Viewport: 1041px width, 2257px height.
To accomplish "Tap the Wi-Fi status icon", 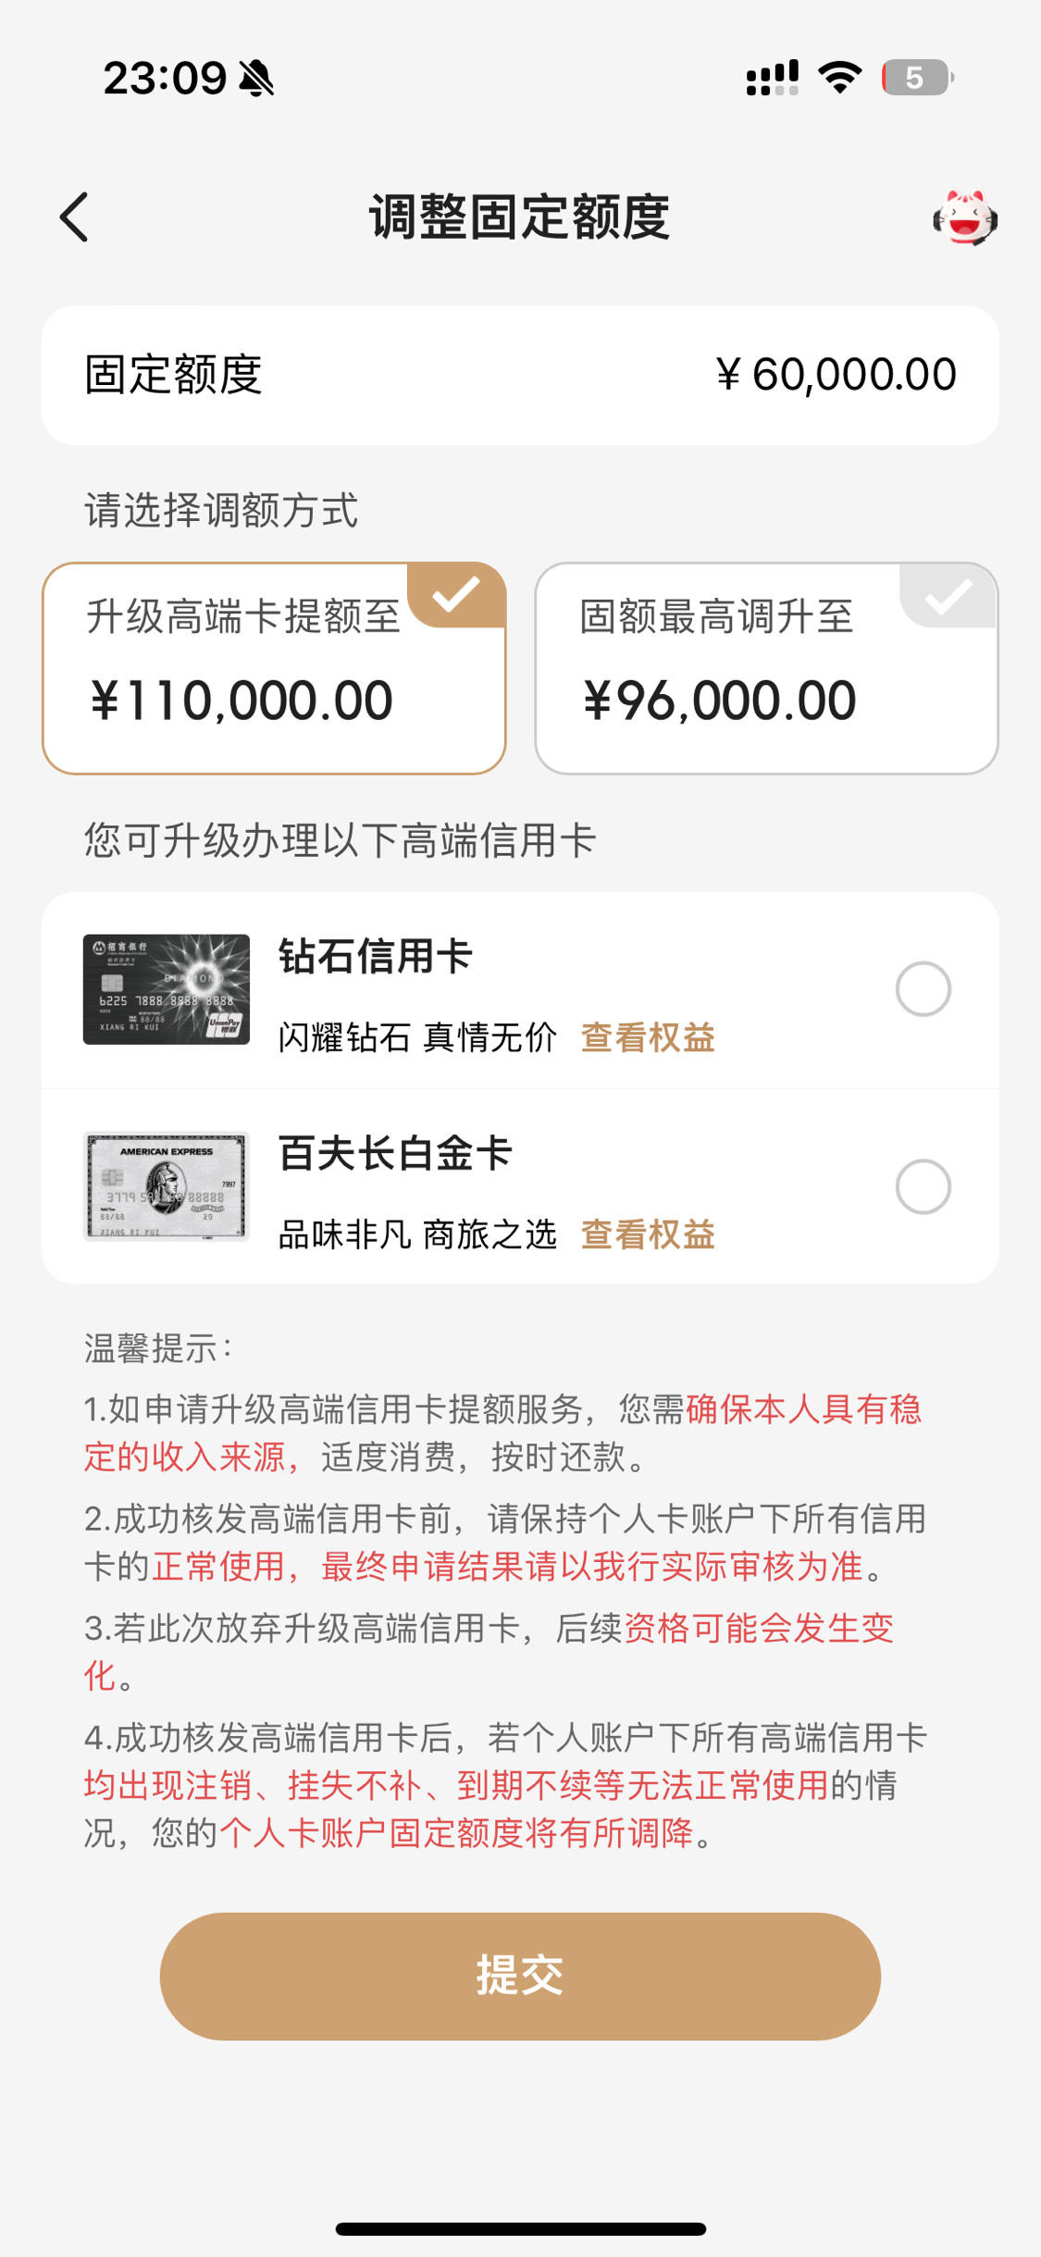I will click(840, 78).
